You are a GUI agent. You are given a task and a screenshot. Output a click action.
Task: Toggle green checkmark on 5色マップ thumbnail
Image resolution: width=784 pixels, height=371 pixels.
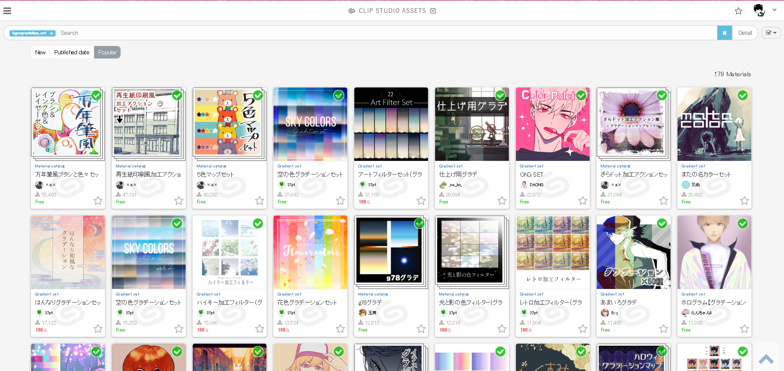click(x=258, y=95)
